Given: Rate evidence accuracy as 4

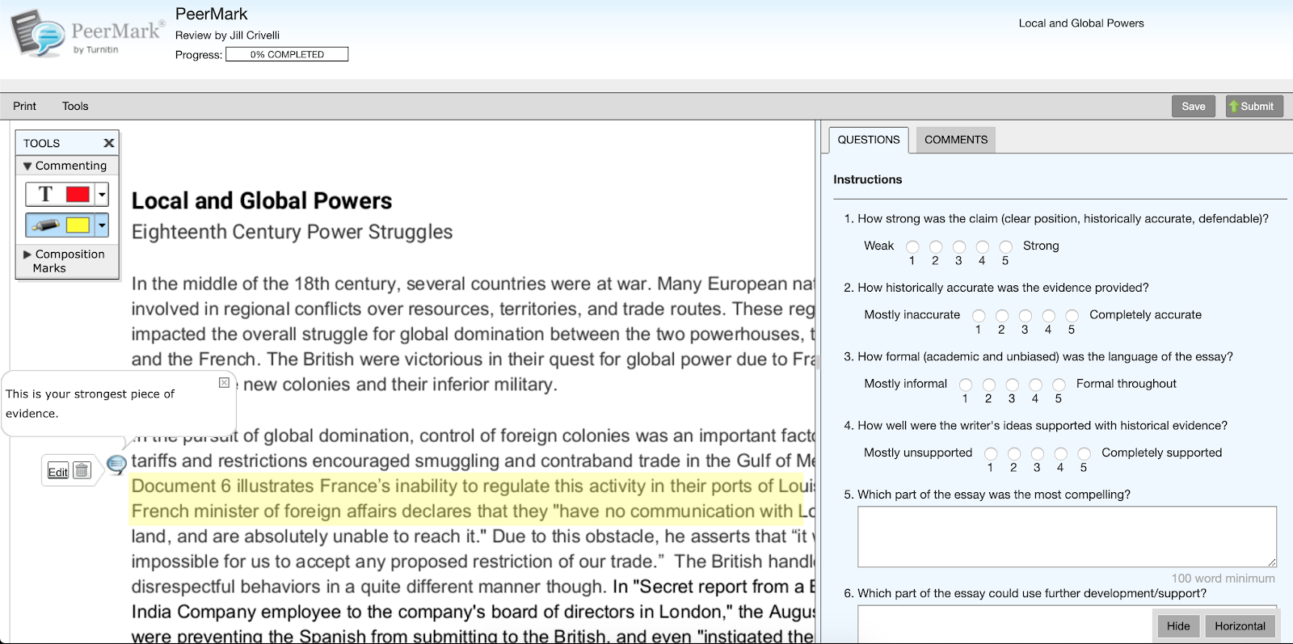Looking at the screenshot, I should point(1049,316).
